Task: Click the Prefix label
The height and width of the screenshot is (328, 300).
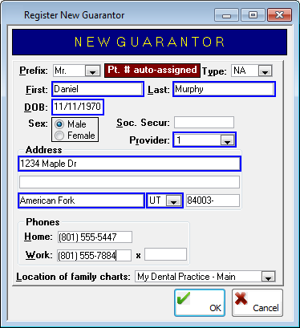Action: click(x=34, y=71)
